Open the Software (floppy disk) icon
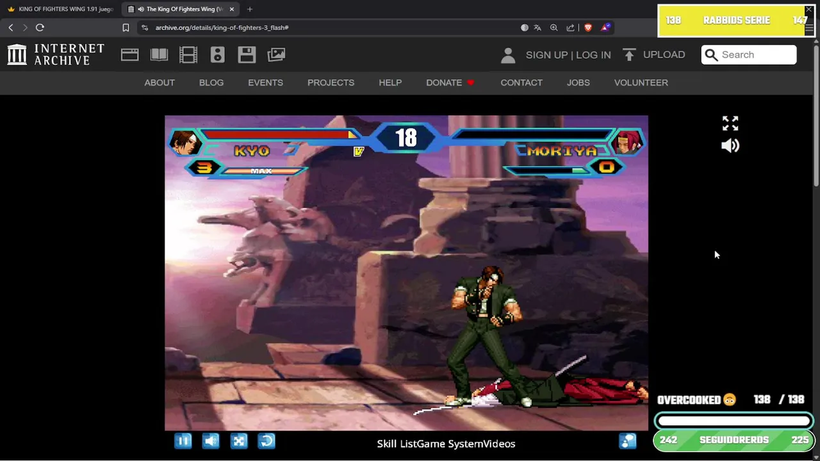The image size is (820, 461). pyautogui.click(x=247, y=55)
